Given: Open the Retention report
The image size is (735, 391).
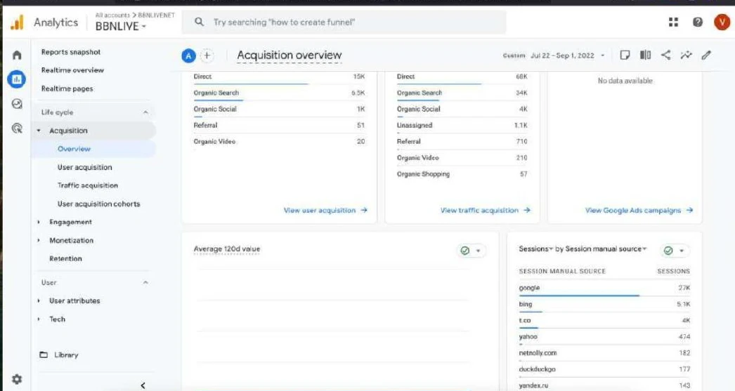Looking at the screenshot, I should (65, 258).
